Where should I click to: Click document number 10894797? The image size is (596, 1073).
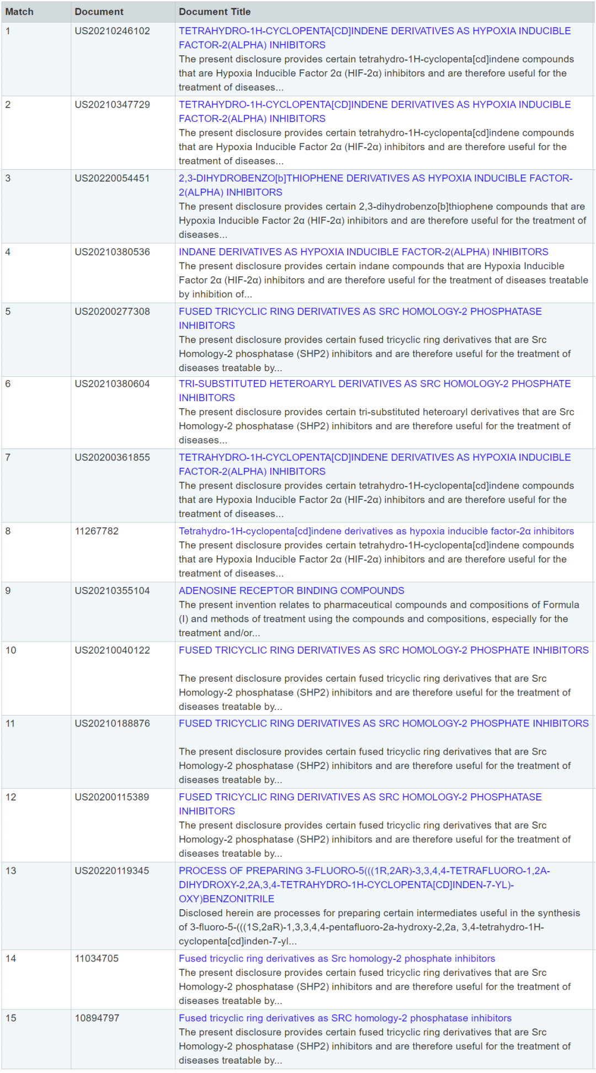click(97, 1018)
